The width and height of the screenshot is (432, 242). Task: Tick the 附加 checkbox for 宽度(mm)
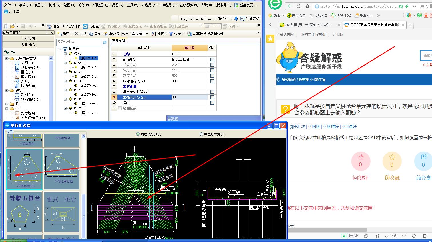212,70
